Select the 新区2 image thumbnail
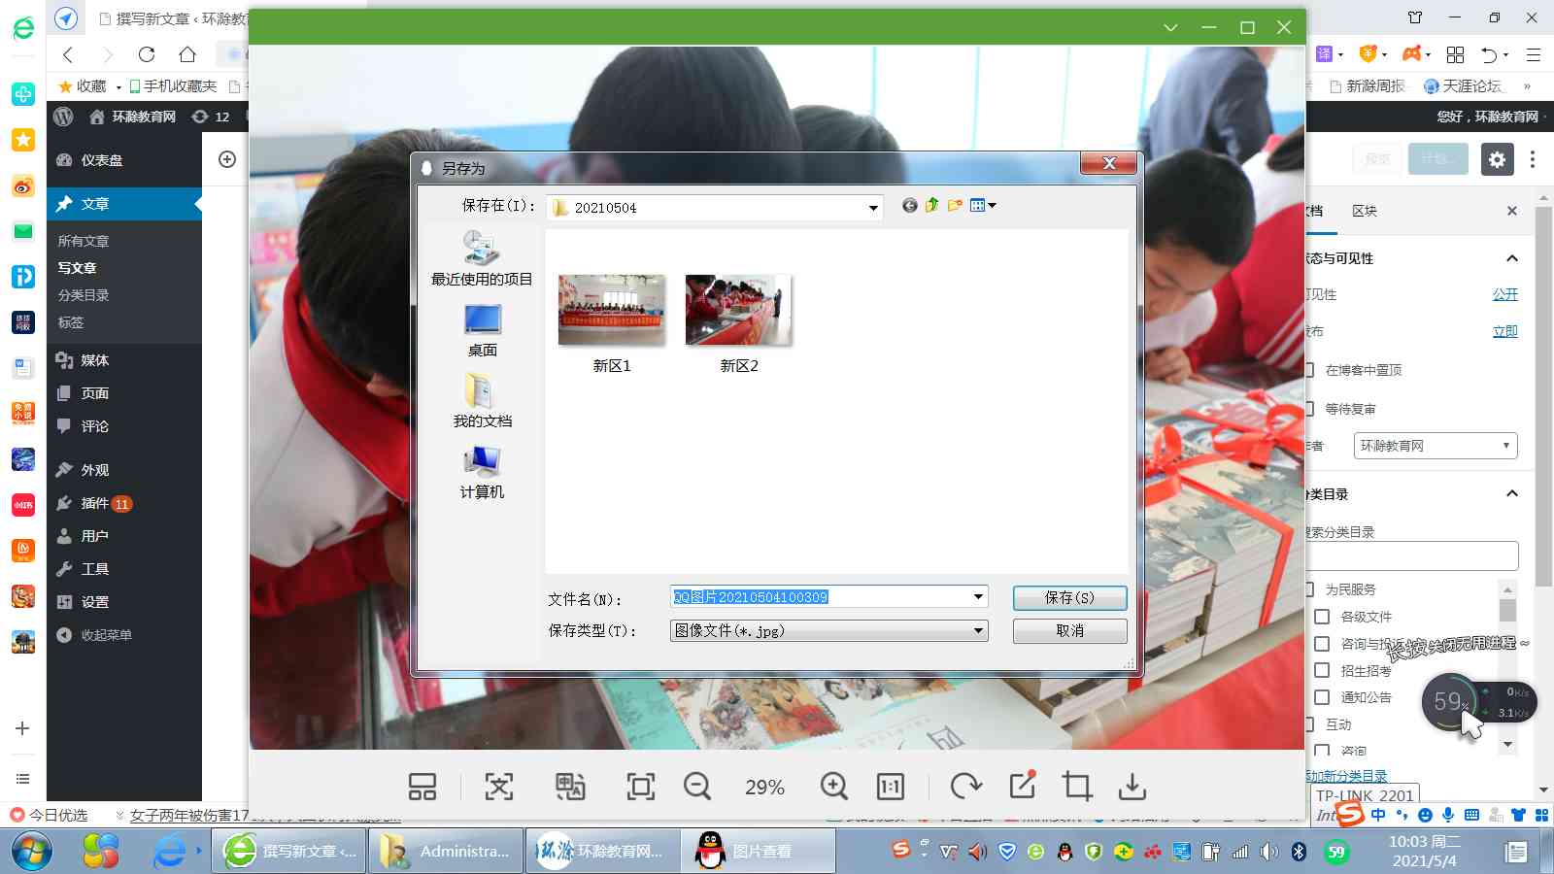 tap(738, 311)
